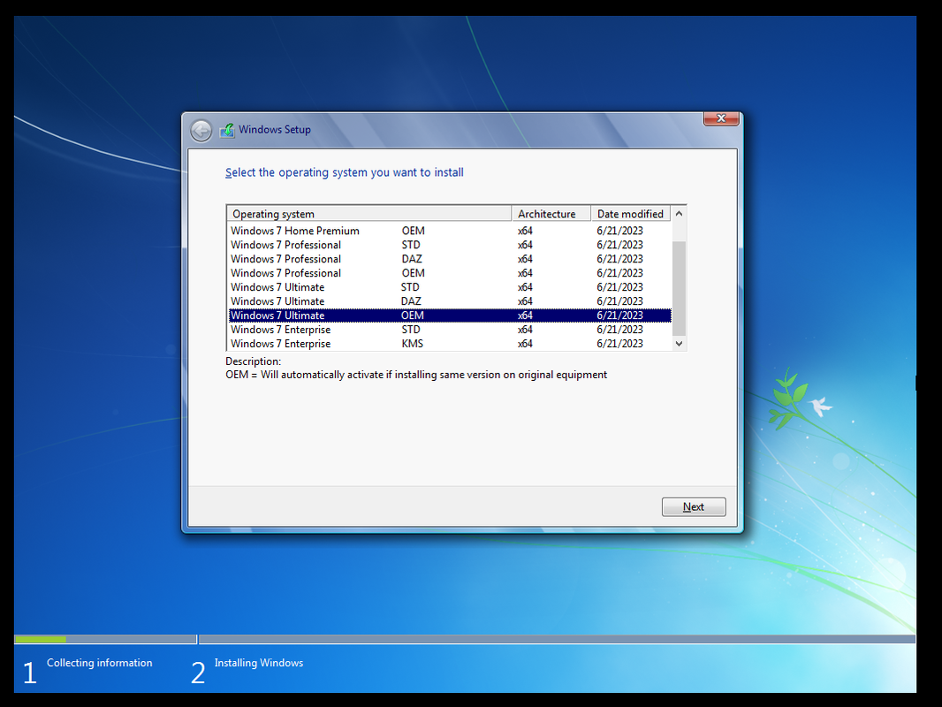The width and height of the screenshot is (942, 707).
Task: Select Windows 7 Professional DAZ row
Action: [450, 259]
